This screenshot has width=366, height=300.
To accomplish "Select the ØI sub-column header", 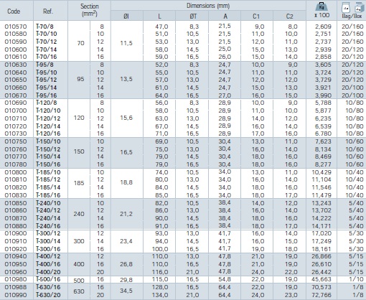I will click(126, 17).
